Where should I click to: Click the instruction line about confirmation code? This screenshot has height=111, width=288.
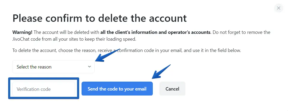[127, 50]
